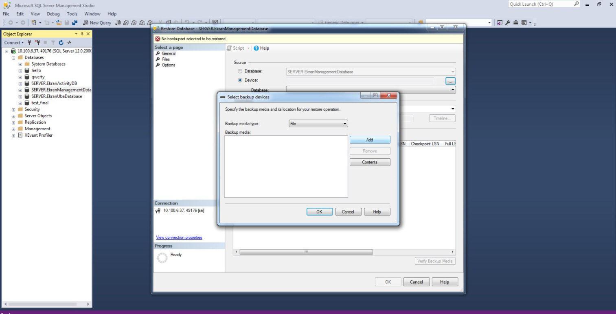This screenshot has width=616, height=314.
Task: Click the red error icon in warning banner
Action: click(157, 39)
